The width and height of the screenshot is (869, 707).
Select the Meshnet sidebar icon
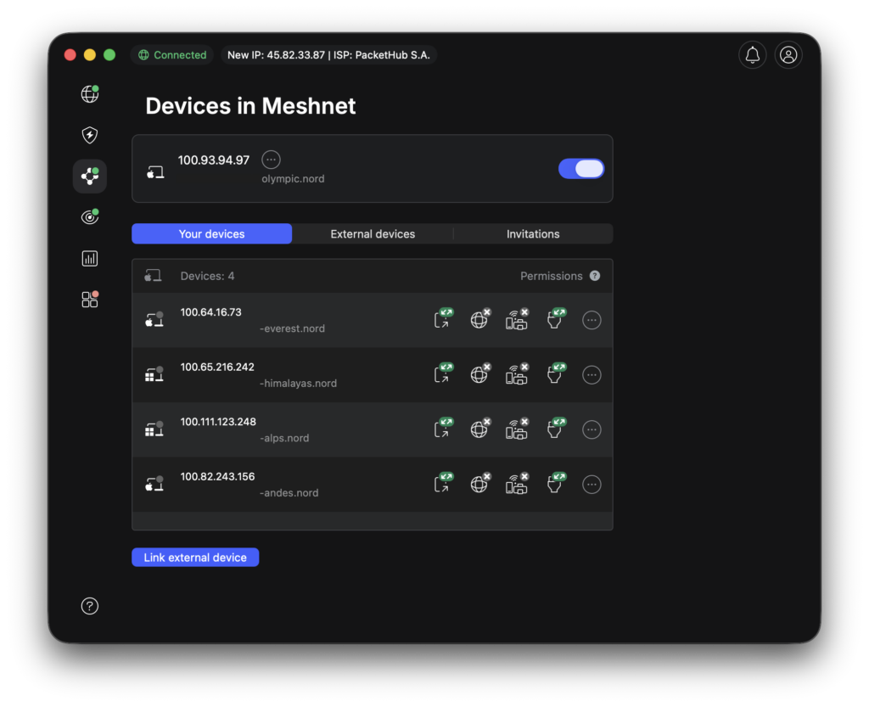click(x=90, y=177)
